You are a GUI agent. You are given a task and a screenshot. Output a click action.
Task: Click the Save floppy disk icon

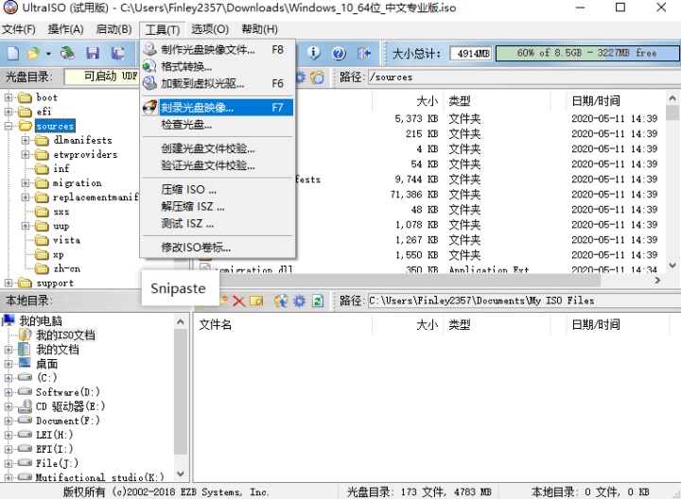coord(93,53)
